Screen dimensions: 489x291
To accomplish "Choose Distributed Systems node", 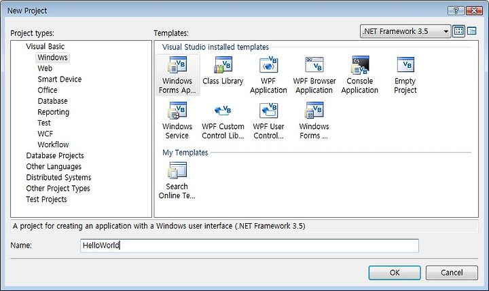I will (58, 177).
